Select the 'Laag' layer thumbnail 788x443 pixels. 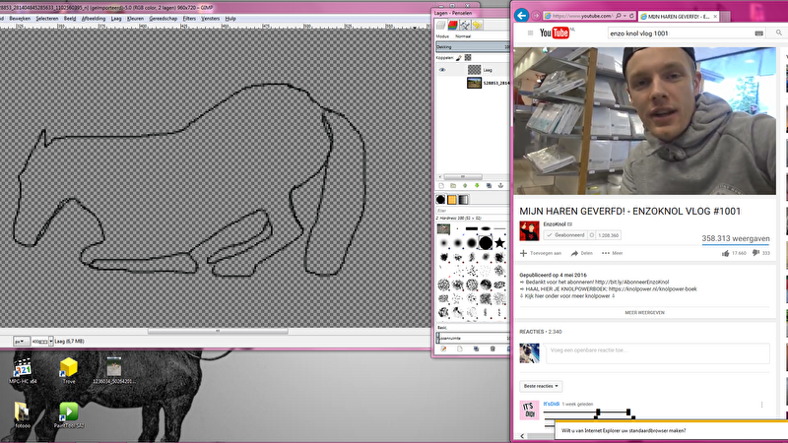click(474, 70)
